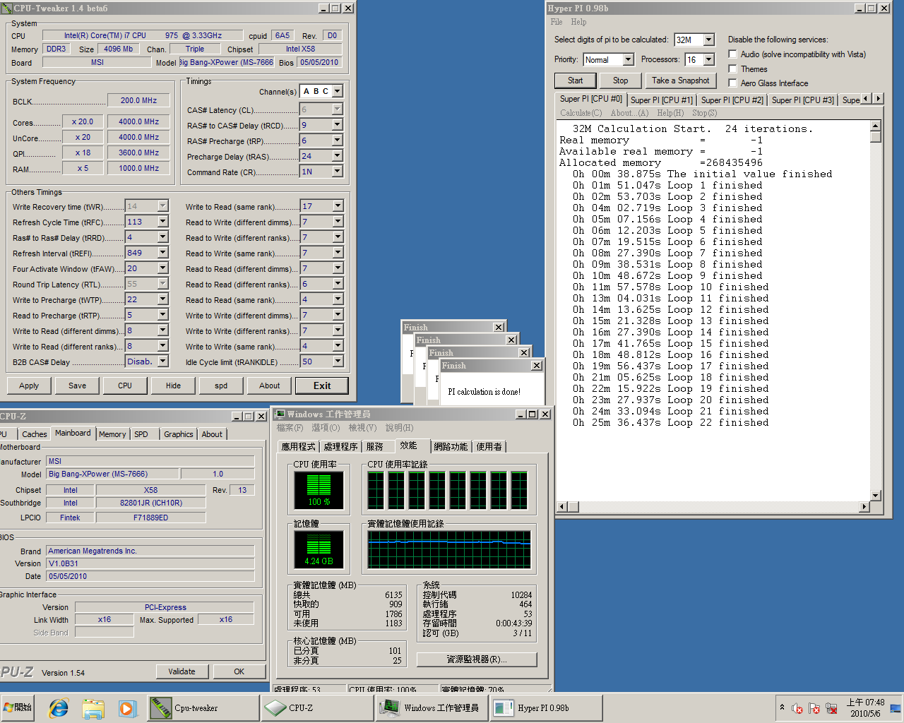Close the topmost Finish dialog
Viewport: 904px width, 723px height.
(537, 366)
